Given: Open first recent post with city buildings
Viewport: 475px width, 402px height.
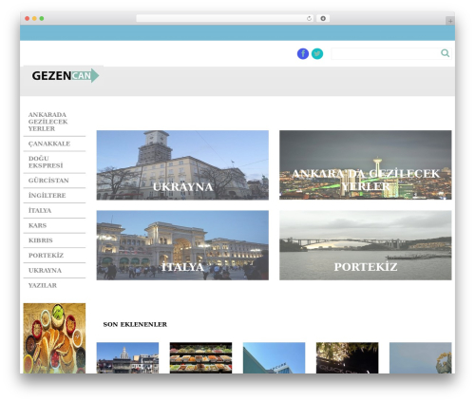Looking at the screenshot, I should (x=127, y=357).
